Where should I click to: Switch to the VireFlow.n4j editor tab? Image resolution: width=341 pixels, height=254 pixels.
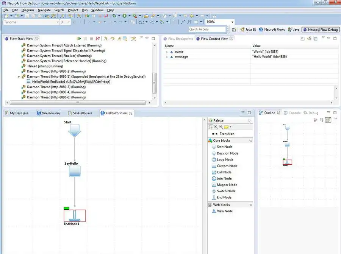[48, 113]
